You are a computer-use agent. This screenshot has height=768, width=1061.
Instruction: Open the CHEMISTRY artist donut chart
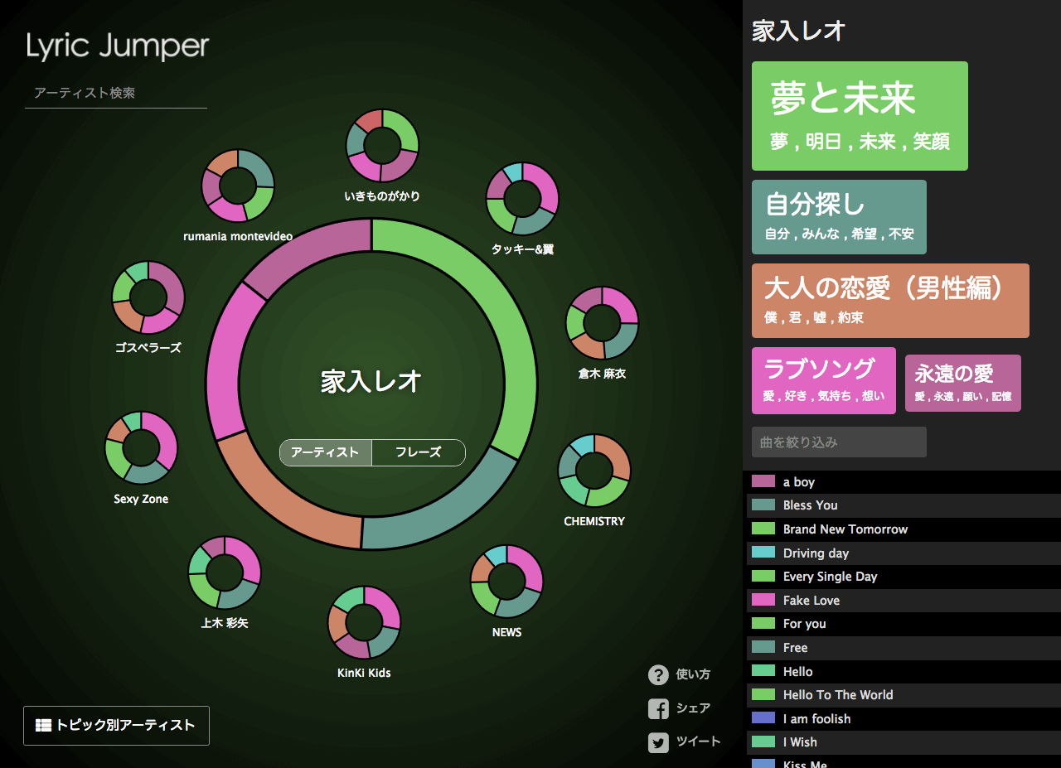click(x=594, y=471)
